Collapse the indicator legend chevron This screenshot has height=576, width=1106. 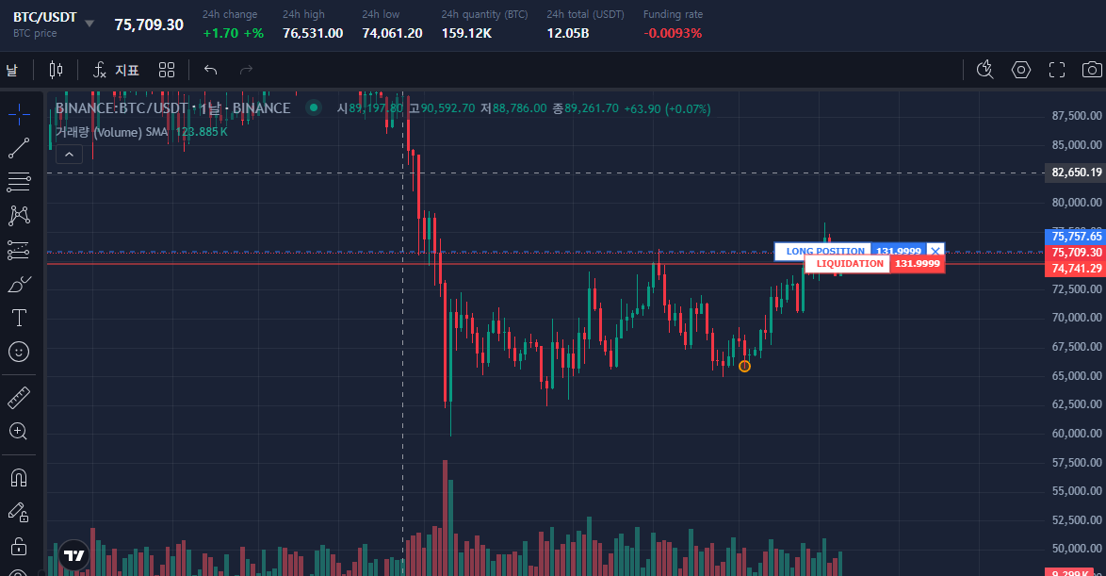(x=70, y=155)
